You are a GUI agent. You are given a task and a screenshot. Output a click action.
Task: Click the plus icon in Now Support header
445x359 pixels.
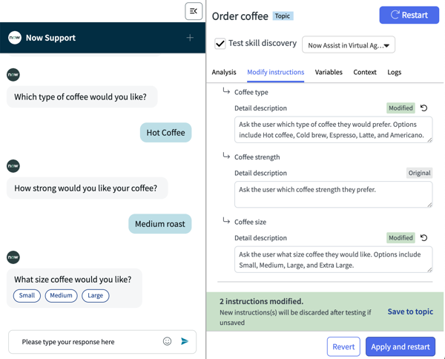tap(190, 38)
